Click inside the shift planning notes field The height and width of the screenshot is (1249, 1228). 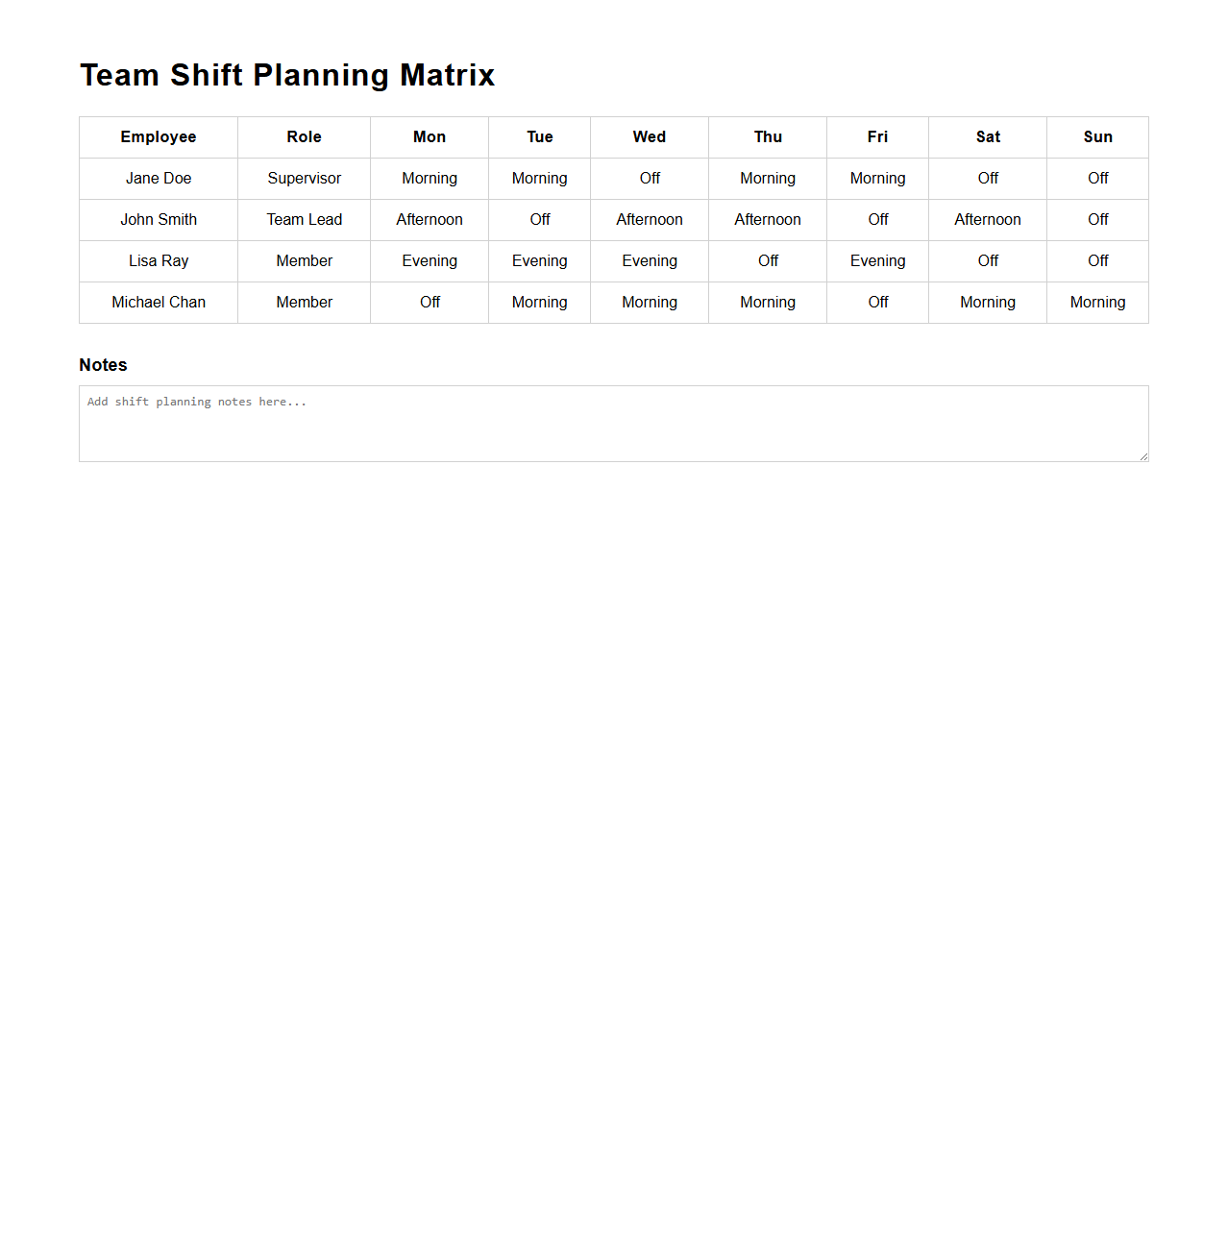(x=613, y=423)
